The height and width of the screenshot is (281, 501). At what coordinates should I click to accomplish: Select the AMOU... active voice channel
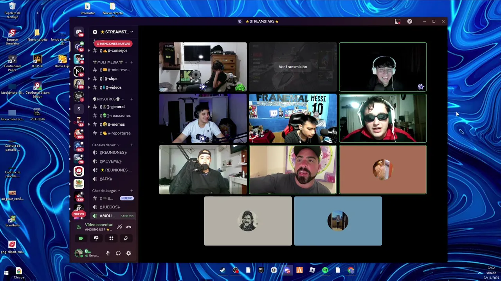[x=113, y=216]
